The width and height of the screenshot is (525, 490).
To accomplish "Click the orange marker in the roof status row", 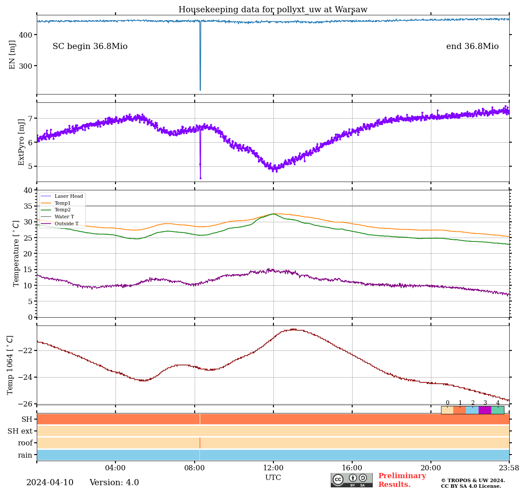I will pos(200,443).
